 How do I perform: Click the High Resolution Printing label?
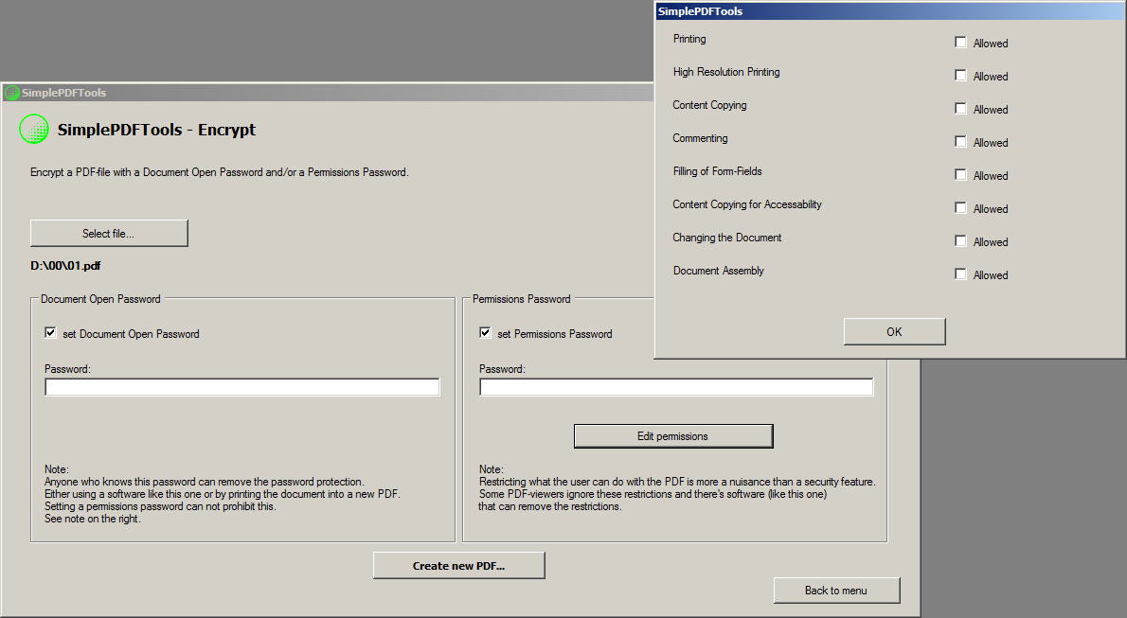click(726, 72)
